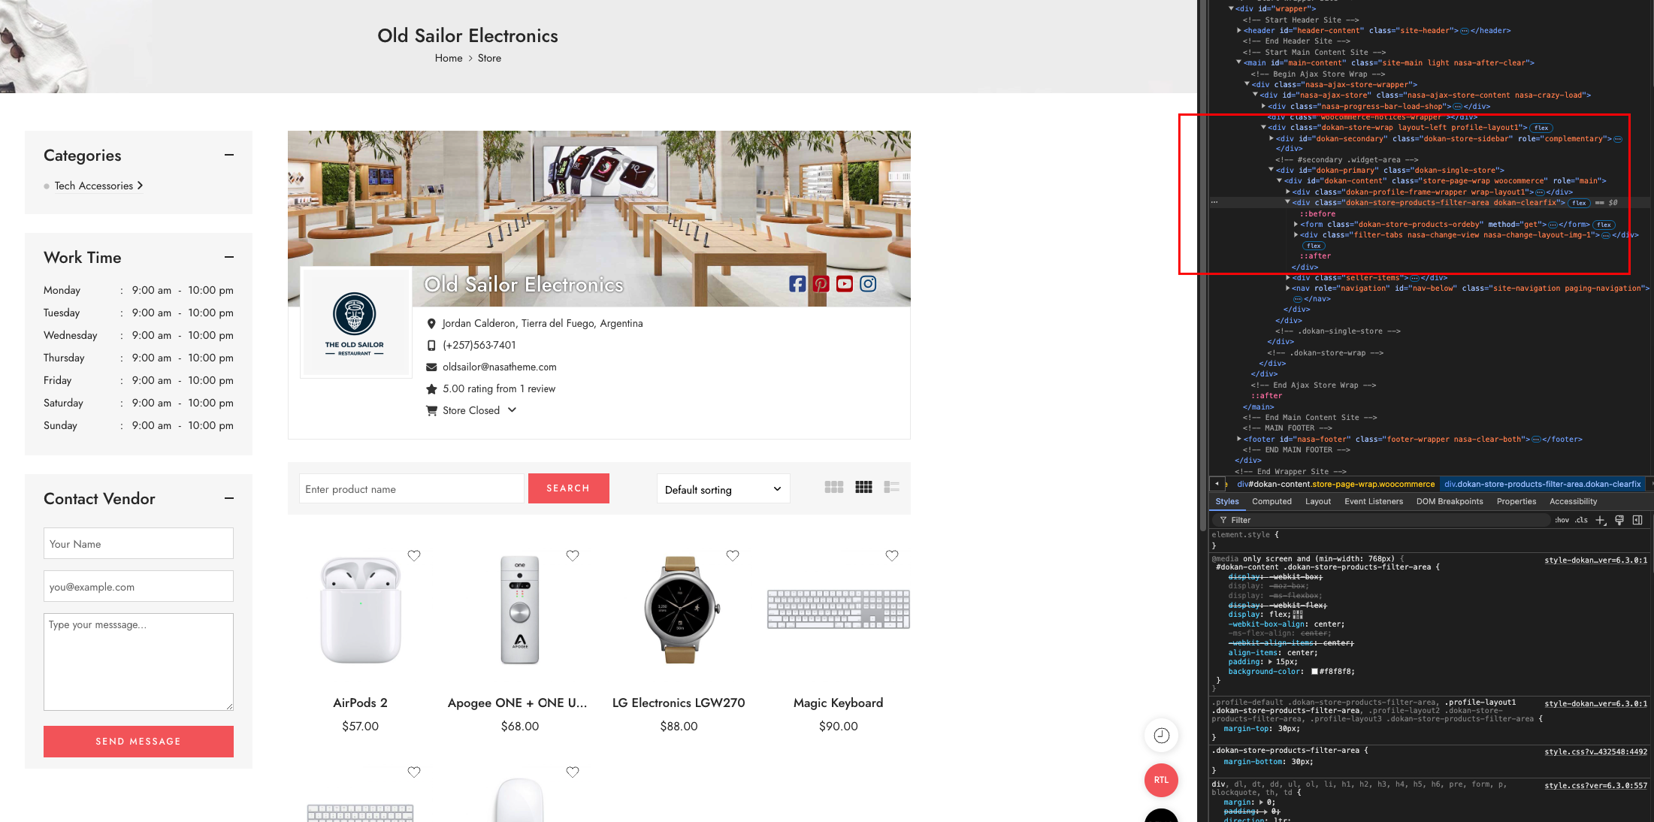Click the wishlist heart on Apogee ONE
Viewport: 1654px width, 822px height.
pyautogui.click(x=573, y=555)
